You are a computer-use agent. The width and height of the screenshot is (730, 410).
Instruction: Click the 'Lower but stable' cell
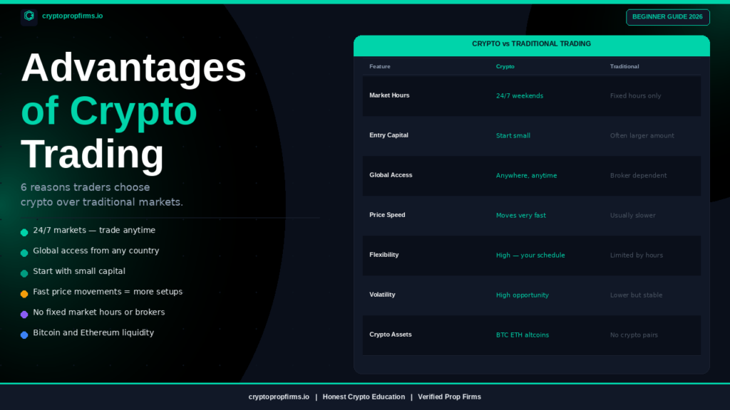tap(636, 295)
